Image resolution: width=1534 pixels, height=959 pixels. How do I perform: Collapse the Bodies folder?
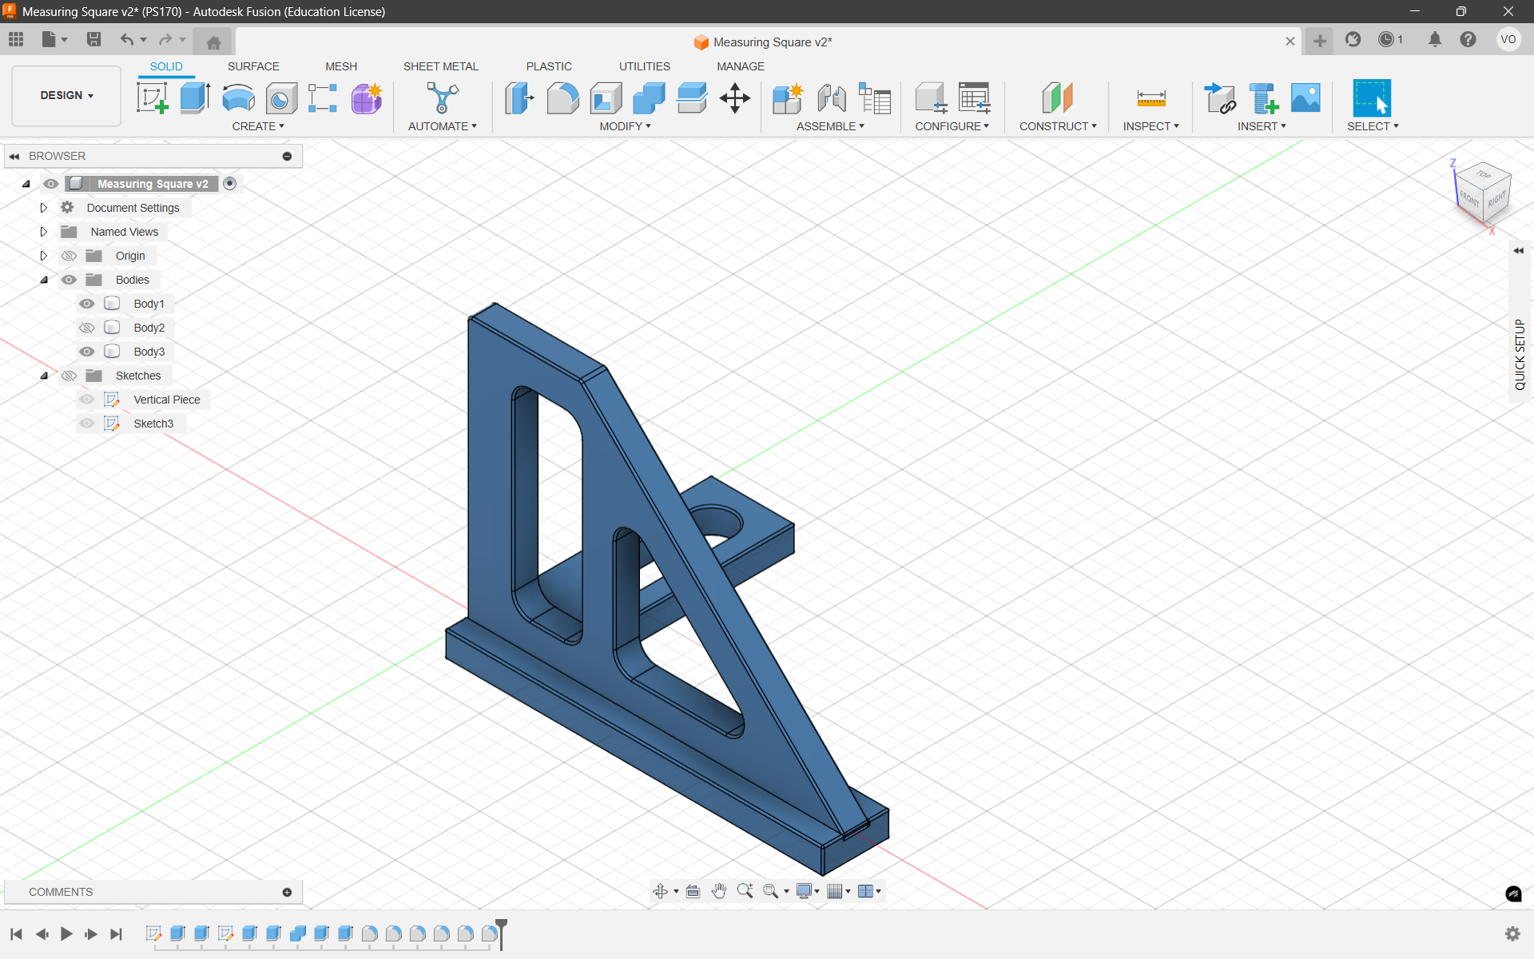(44, 280)
